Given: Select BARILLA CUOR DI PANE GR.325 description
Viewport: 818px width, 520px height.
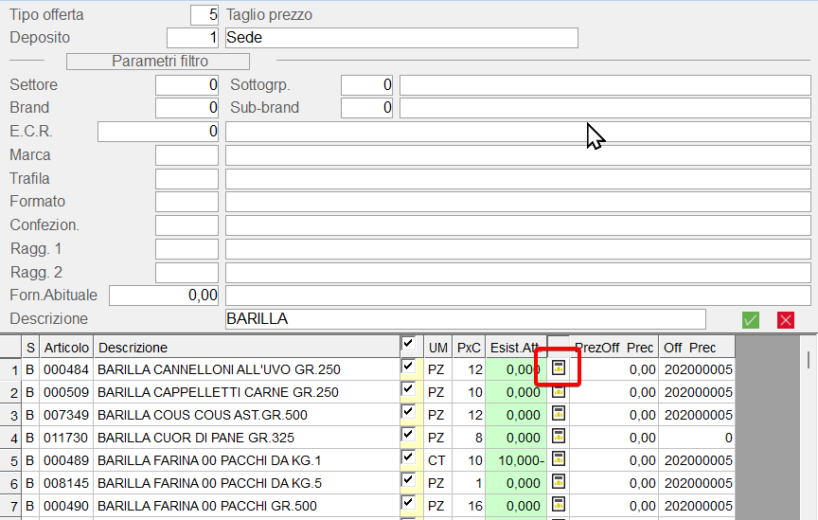Looking at the screenshot, I should tap(196, 438).
